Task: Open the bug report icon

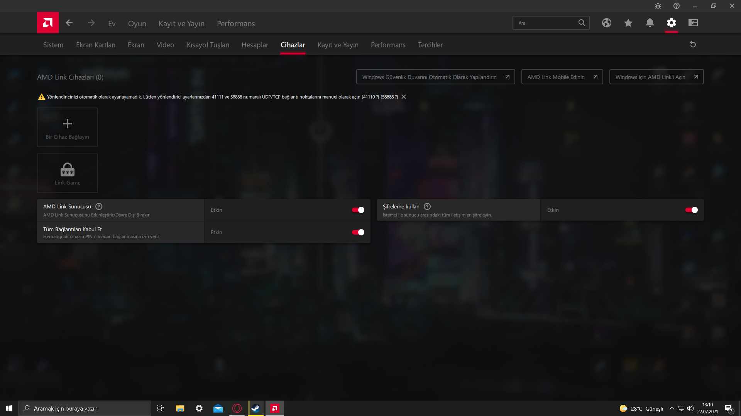Action: click(x=658, y=6)
